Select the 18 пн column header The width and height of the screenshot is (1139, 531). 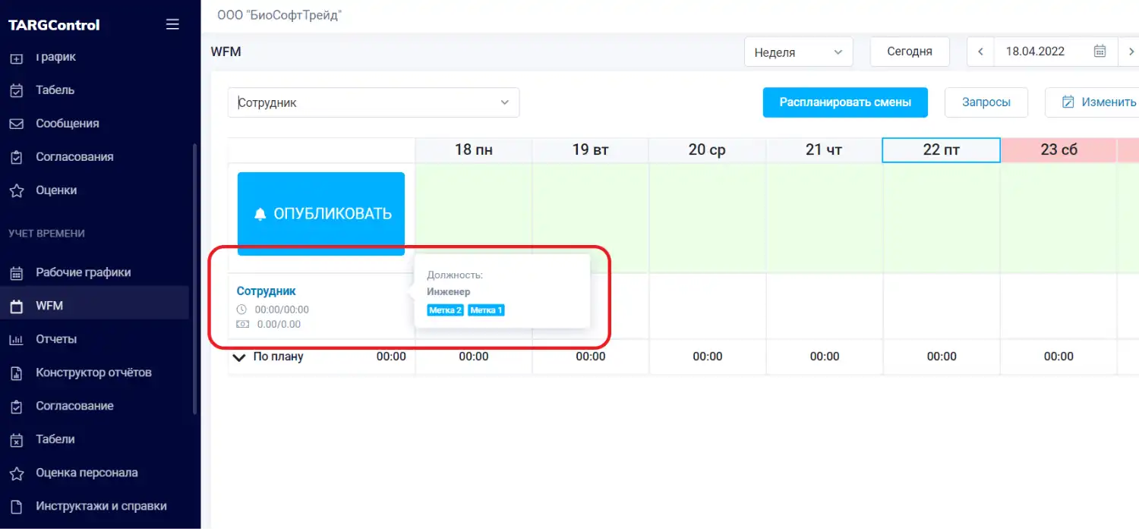point(474,150)
